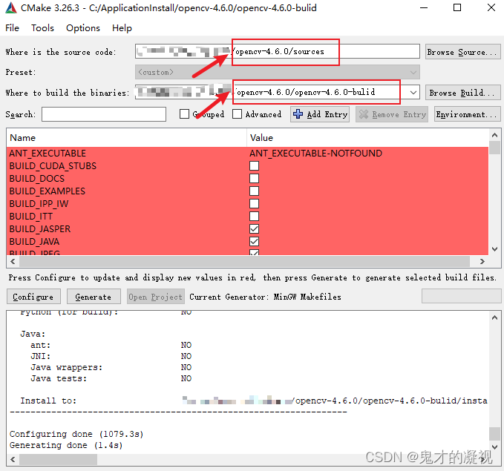Click the 'Configuring done (1079.3s)' log line
Screen dimensions: 504x471
coord(76,434)
